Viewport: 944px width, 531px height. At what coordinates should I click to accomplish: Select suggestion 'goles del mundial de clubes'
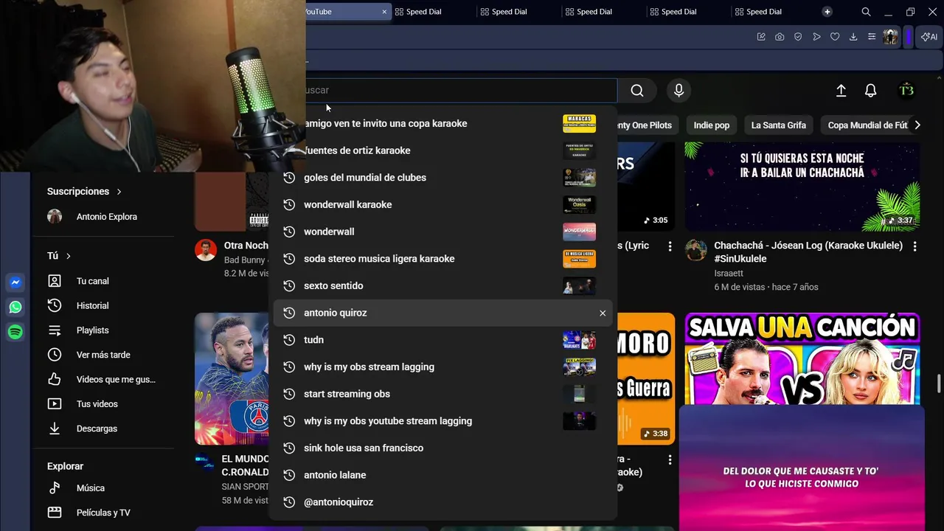coord(445,178)
